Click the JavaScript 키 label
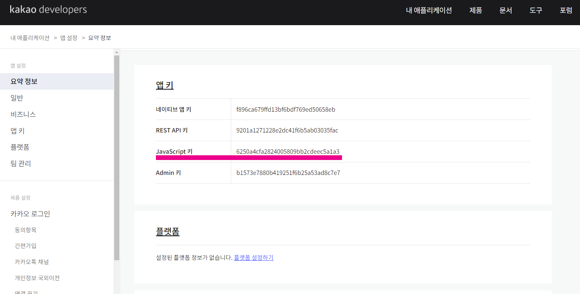Screen dimensions: 580x294 click(174, 151)
